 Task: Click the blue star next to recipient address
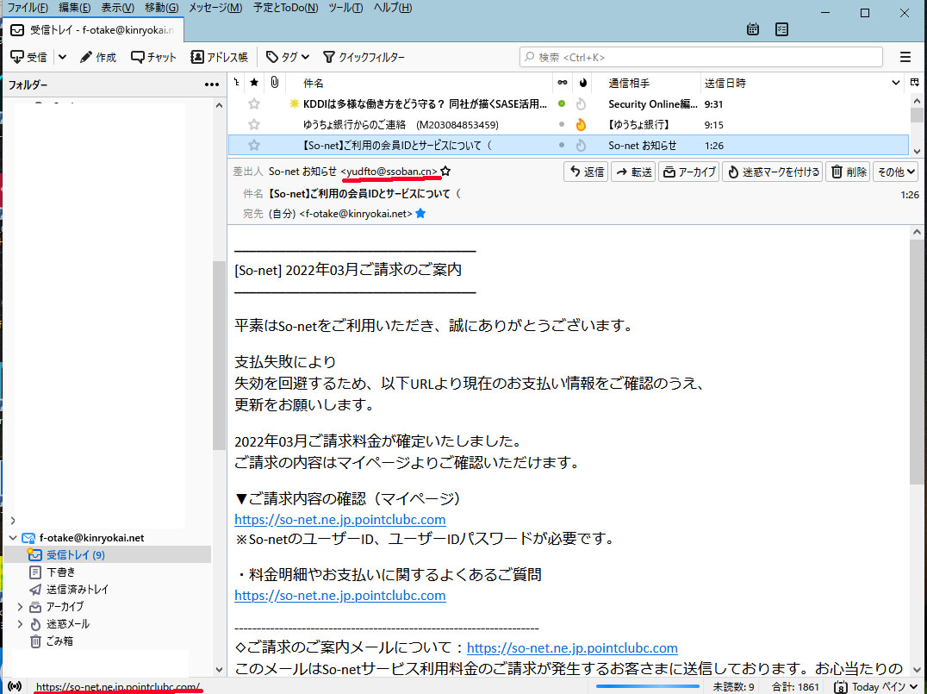[420, 213]
